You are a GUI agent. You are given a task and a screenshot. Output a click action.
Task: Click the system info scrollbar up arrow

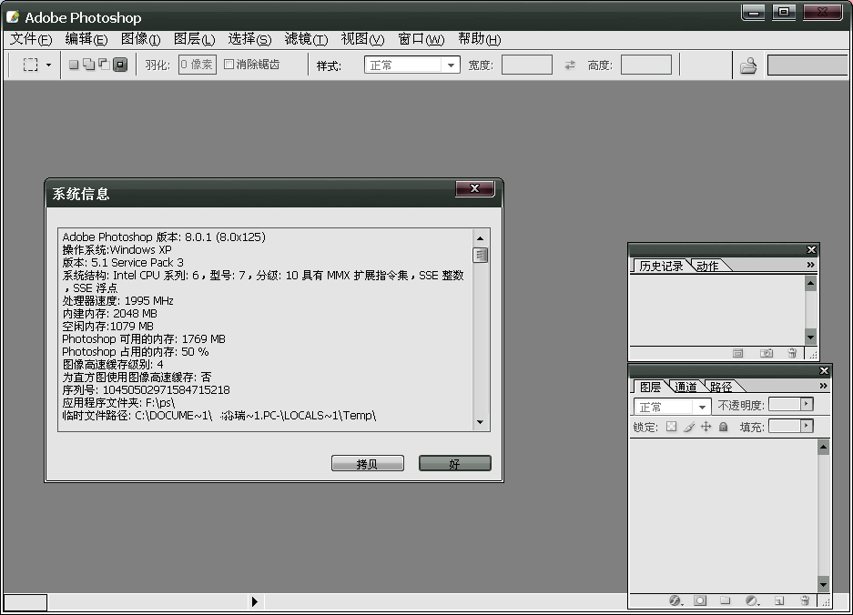click(480, 238)
